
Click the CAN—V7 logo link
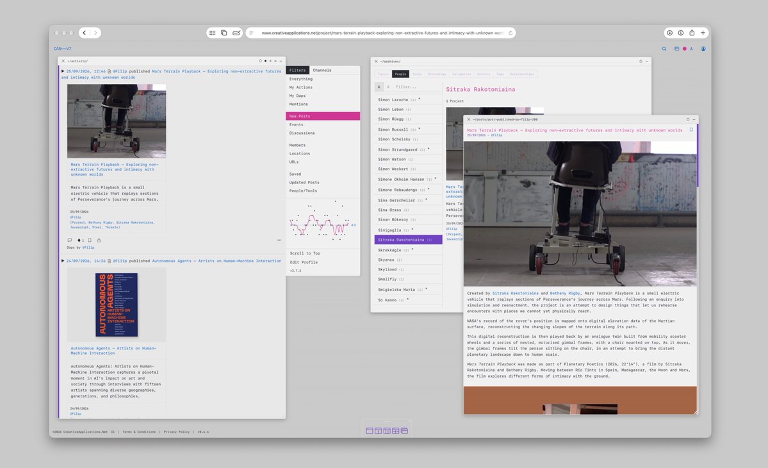63,49
